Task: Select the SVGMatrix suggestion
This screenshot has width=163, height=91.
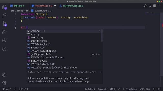Action: (x=64, y=48)
